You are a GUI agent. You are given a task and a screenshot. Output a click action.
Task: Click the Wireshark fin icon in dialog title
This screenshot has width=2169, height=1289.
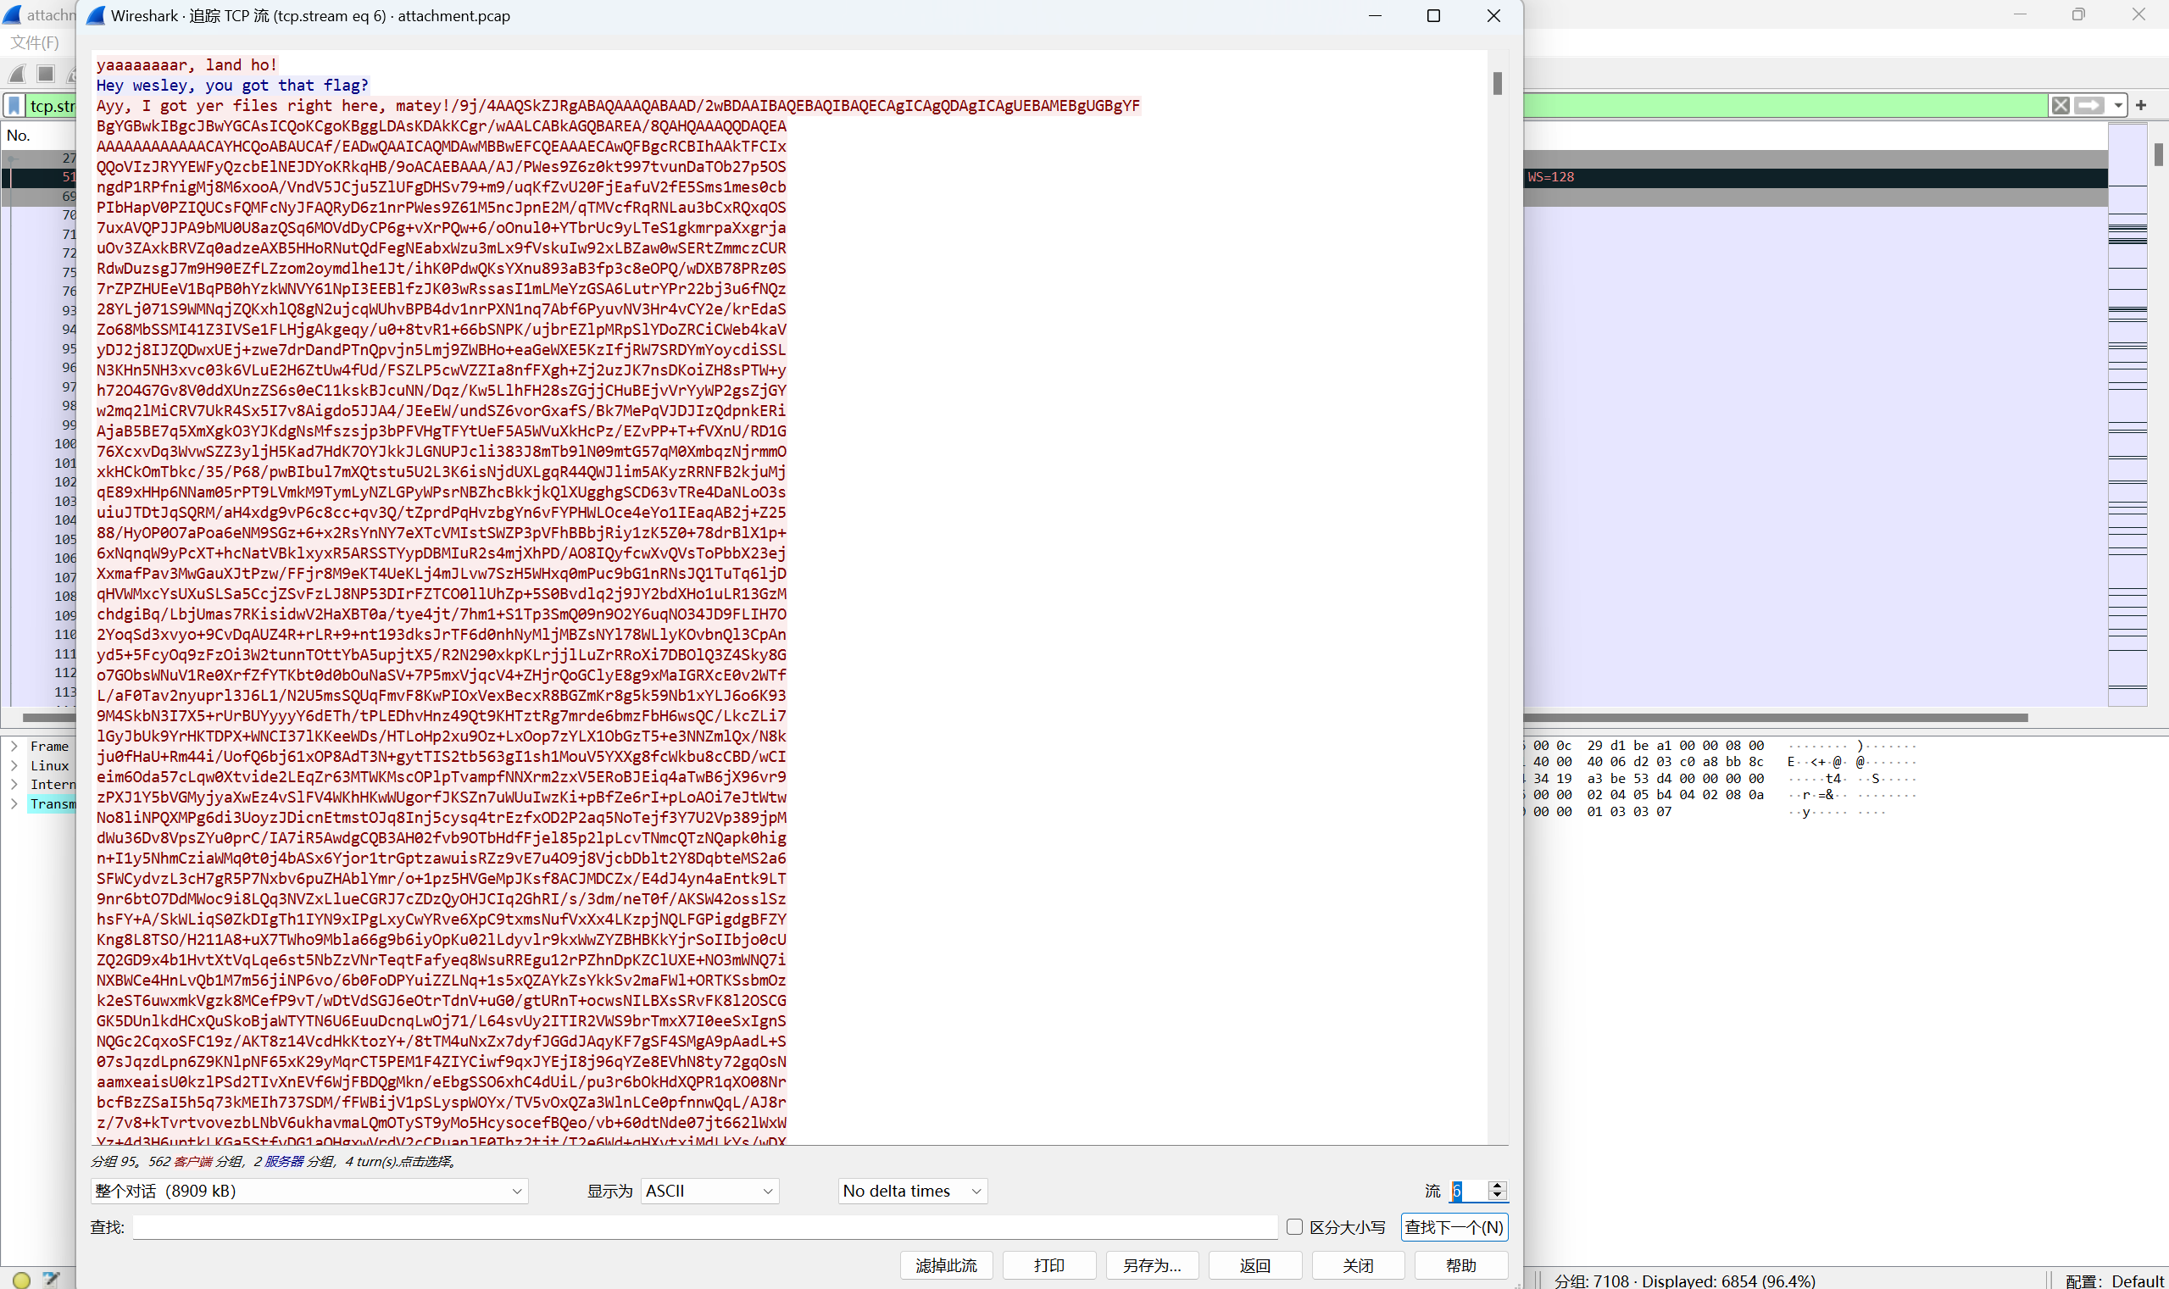(x=96, y=15)
